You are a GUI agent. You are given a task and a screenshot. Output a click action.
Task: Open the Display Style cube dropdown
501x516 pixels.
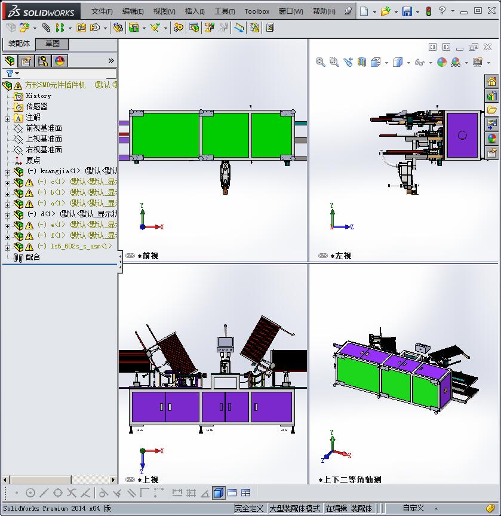[408, 63]
